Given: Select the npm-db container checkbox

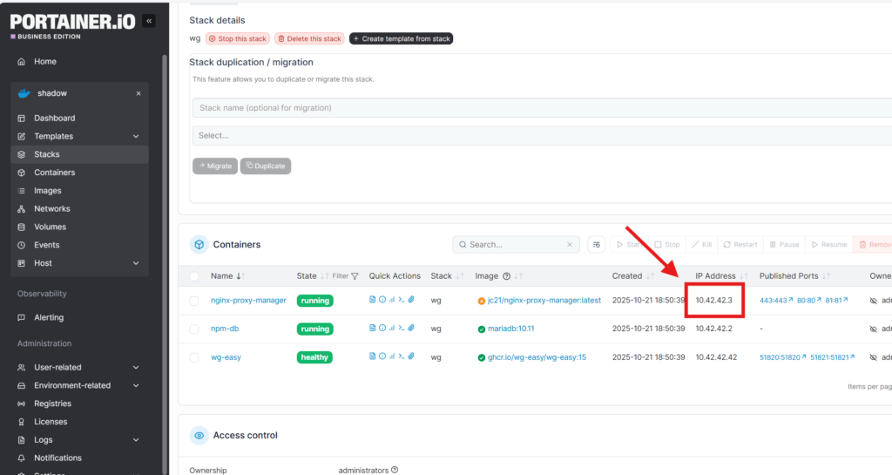Looking at the screenshot, I should point(194,329).
